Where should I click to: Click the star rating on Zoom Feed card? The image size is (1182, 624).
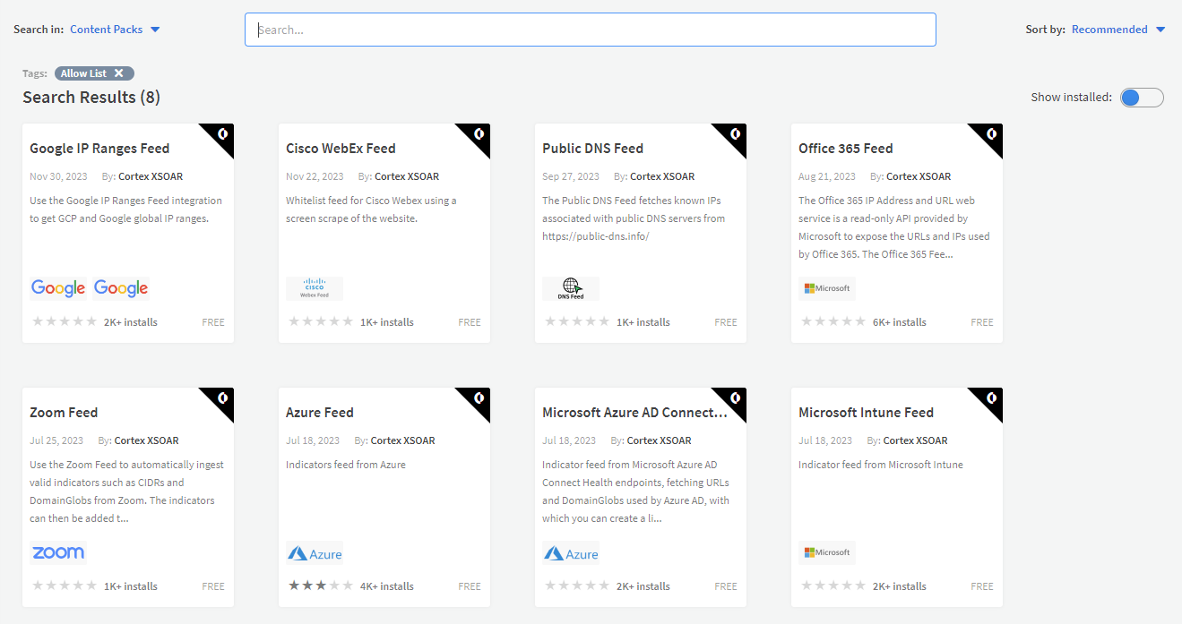pos(65,586)
